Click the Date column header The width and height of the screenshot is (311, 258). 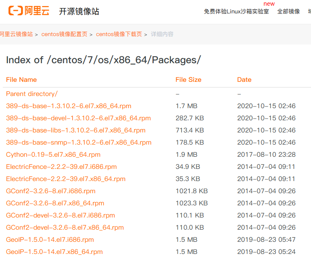(244, 79)
